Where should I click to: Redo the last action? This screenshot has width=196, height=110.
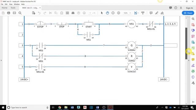point(45,13)
